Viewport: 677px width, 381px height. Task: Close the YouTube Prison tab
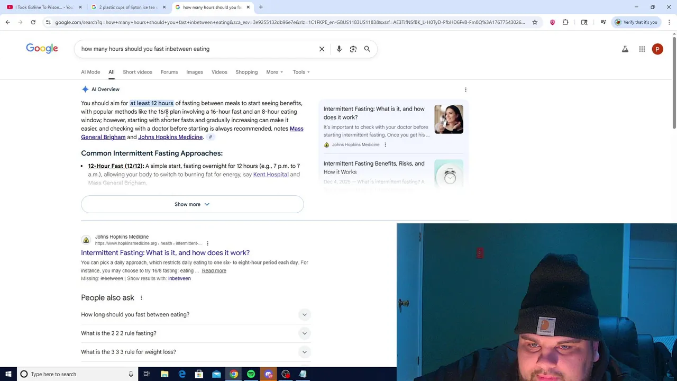coord(80,7)
